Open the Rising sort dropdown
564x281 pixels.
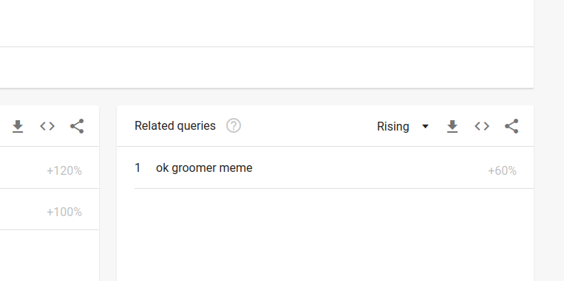(403, 126)
